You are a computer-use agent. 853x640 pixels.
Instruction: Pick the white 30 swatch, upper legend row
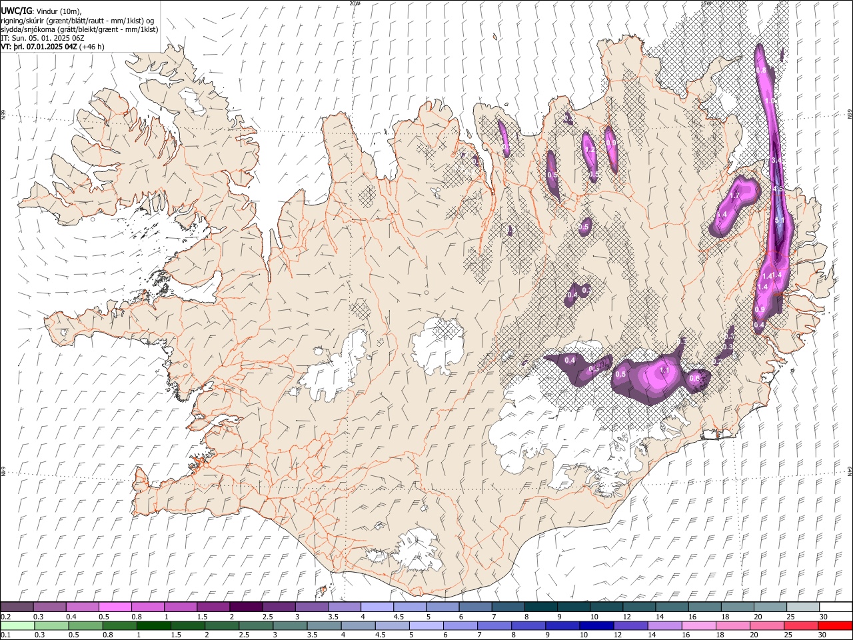point(834,607)
